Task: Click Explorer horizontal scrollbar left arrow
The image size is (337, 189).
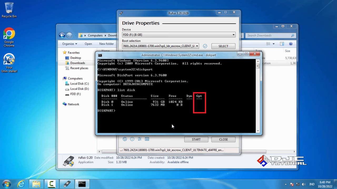Action: [x=100, y=152]
